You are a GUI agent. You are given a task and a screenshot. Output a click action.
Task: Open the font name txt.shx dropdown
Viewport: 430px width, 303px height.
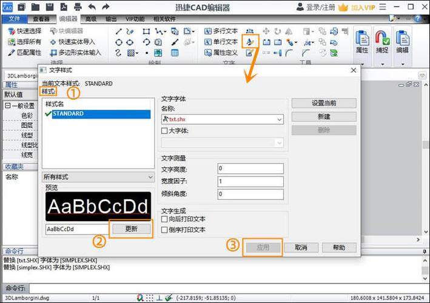point(279,120)
